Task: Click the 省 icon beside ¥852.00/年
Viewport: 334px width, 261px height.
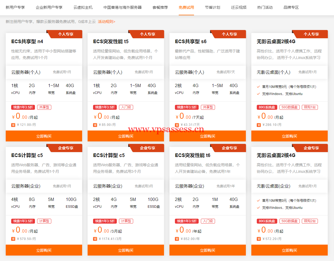Action: coord(177,239)
